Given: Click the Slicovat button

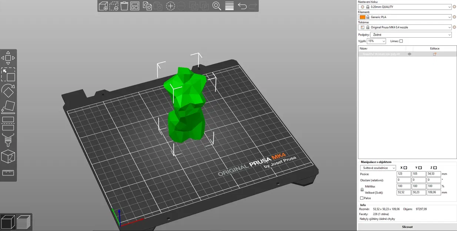Looking at the screenshot, I should [x=407, y=227].
